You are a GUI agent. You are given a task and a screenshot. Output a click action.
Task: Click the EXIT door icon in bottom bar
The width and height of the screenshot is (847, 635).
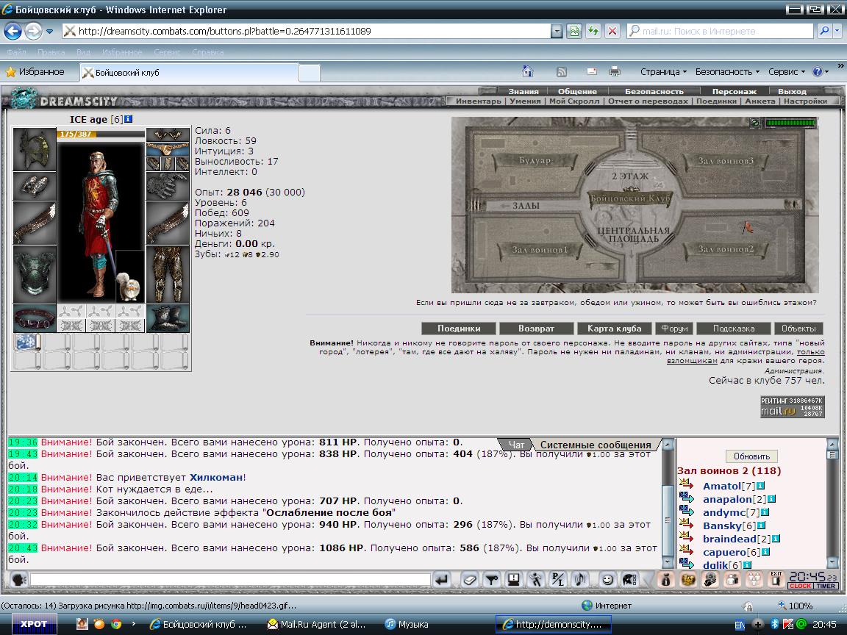coord(776,579)
